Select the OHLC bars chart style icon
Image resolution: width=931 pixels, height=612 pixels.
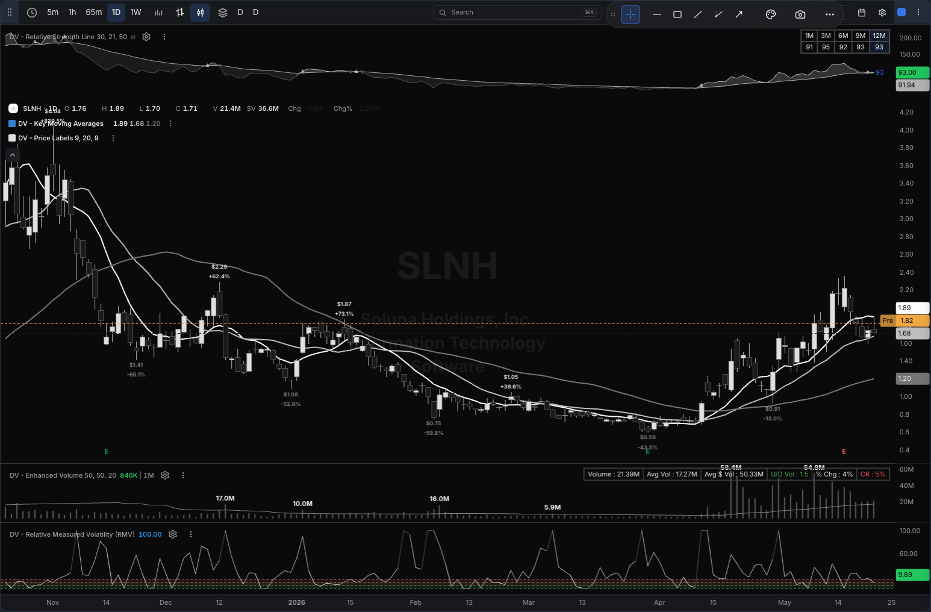tap(179, 12)
